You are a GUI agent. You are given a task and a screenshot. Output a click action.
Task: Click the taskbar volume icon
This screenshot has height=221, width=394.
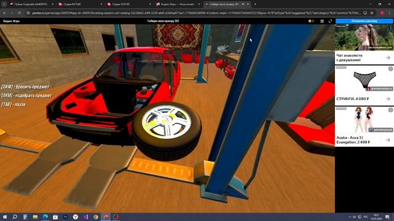(x=355, y=217)
